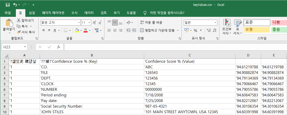This screenshot has height=115, width=287.
Task: Open the font color dropdown arrow
Action: click(90, 30)
